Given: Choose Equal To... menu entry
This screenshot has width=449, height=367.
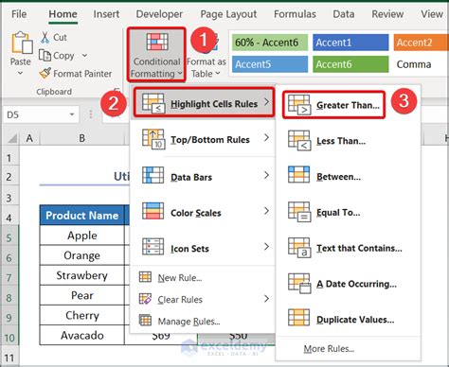Looking at the screenshot, I should point(349,212).
